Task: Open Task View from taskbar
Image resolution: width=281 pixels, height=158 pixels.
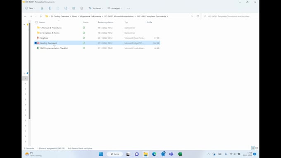Action: pos(128,154)
